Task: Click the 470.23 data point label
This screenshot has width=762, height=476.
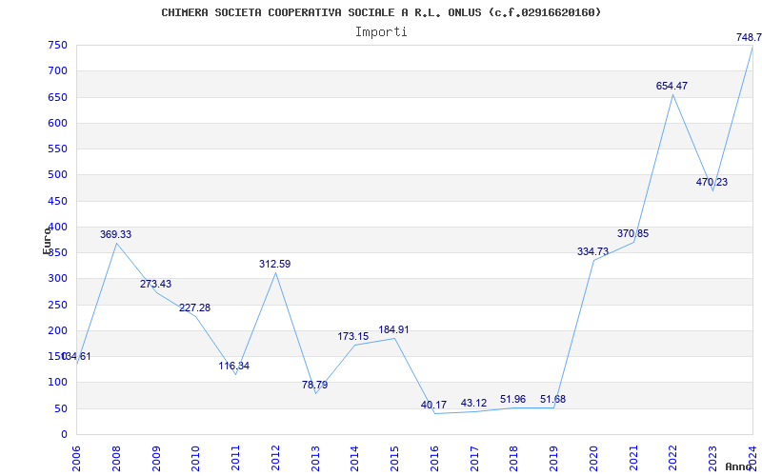Action: click(x=712, y=182)
